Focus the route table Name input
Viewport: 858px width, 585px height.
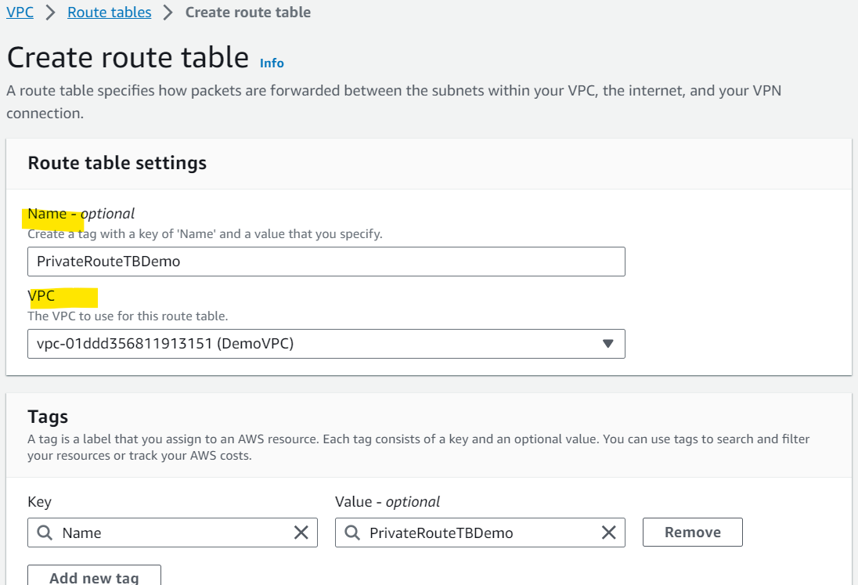pos(326,262)
